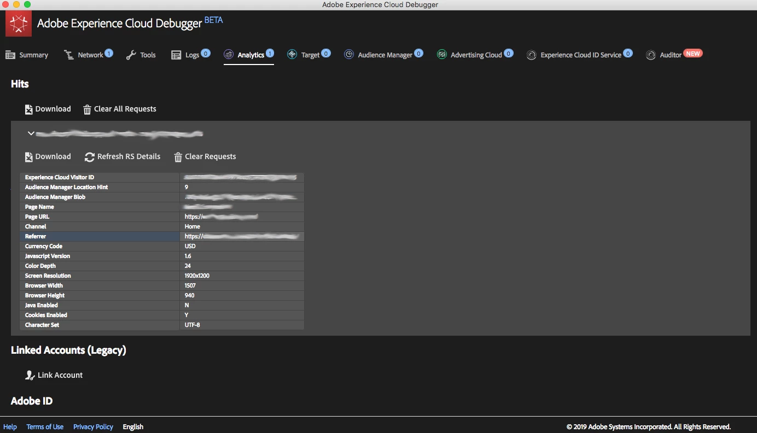Click the Browser Height value 940
The height and width of the screenshot is (433, 757).
[190, 296]
